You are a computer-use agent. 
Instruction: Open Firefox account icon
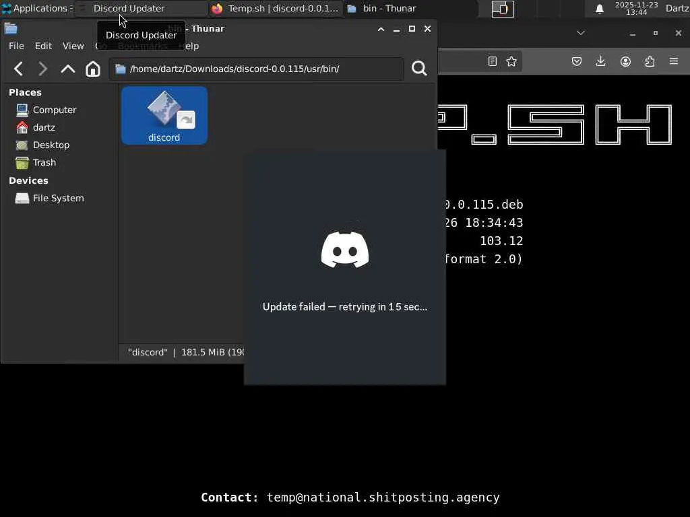pos(625,61)
